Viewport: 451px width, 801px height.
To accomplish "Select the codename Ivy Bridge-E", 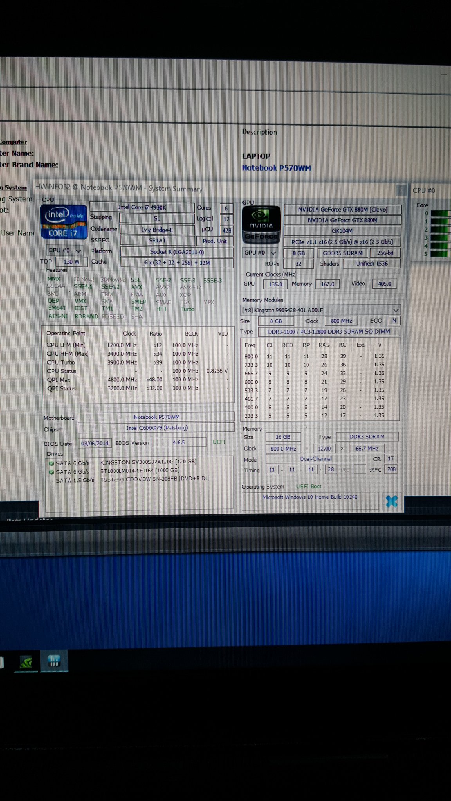I will 157,230.
